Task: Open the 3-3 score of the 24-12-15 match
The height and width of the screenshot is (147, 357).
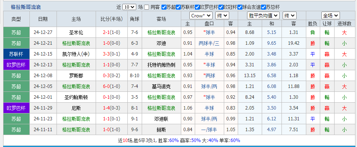Action: pyautogui.click(x=106, y=54)
